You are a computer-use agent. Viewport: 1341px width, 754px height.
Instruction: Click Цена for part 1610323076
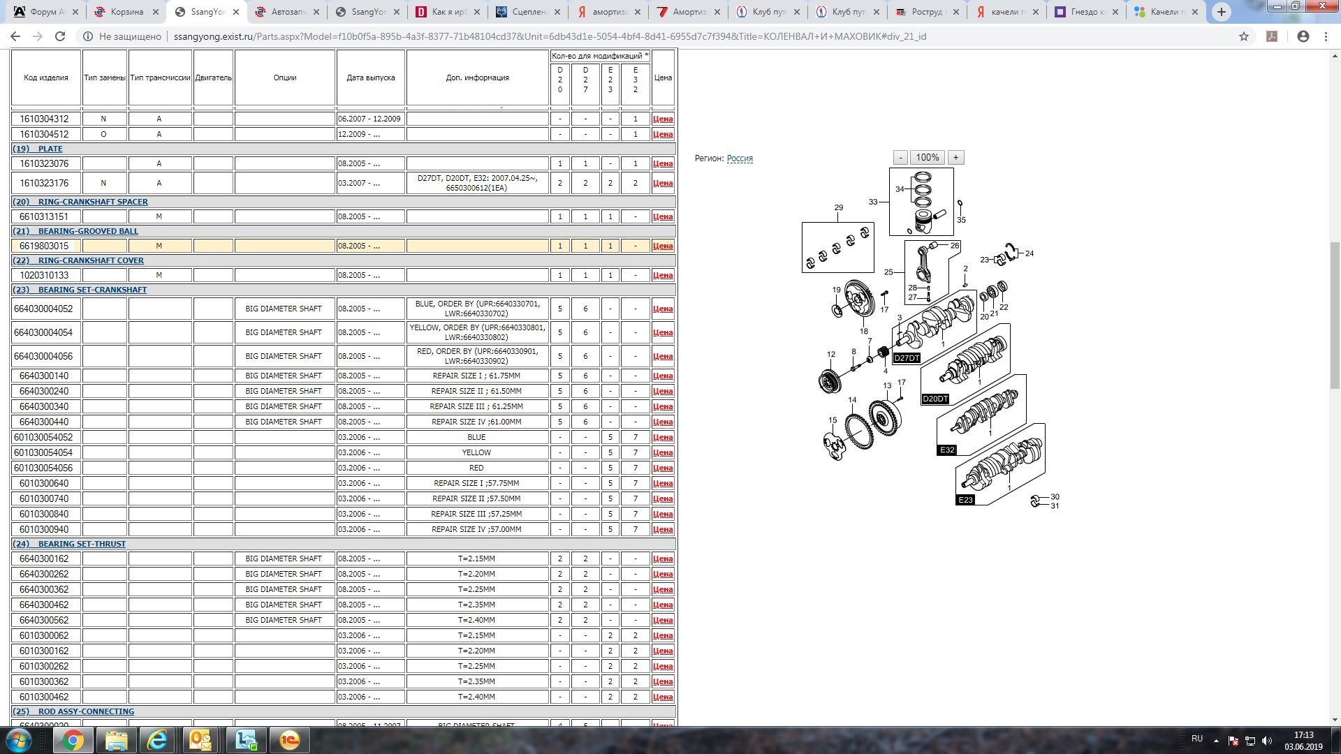[x=663, y=164]
